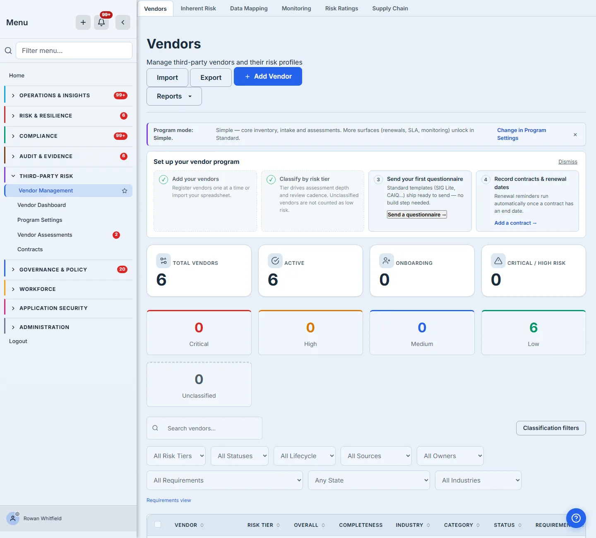Click Rowan Whitfield user avatar icon
Image resolution: width=596 pixels, height=538 pixels.
pyautogui.click(x=13, y=518)
